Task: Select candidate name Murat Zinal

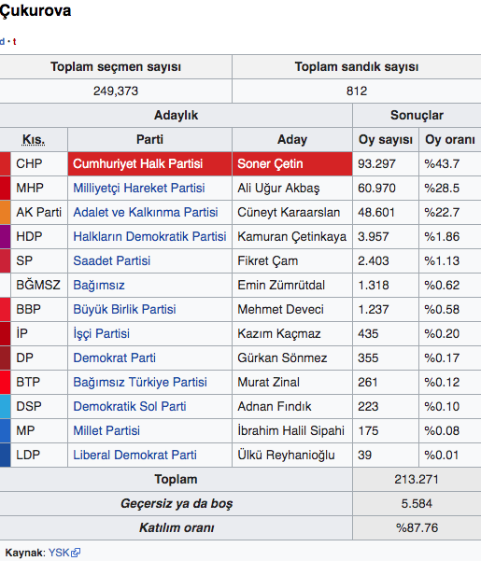Action: 268,382
